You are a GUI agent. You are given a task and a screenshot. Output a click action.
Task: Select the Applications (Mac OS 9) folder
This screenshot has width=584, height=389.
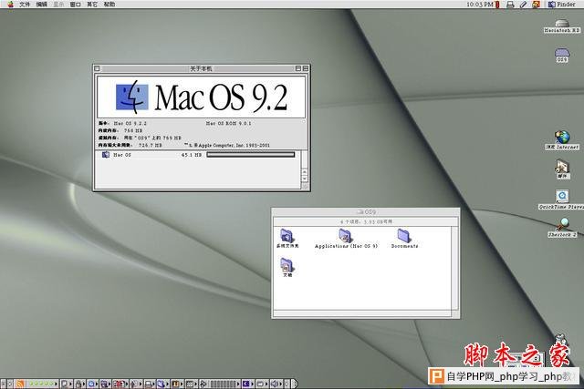click(x=346, y=239)
